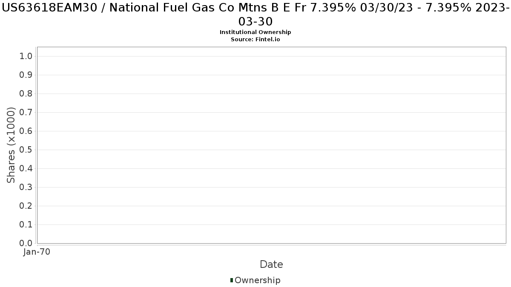Click the Institutional Ownership subtitle
The image size is (511, 287).
[255, 32]
